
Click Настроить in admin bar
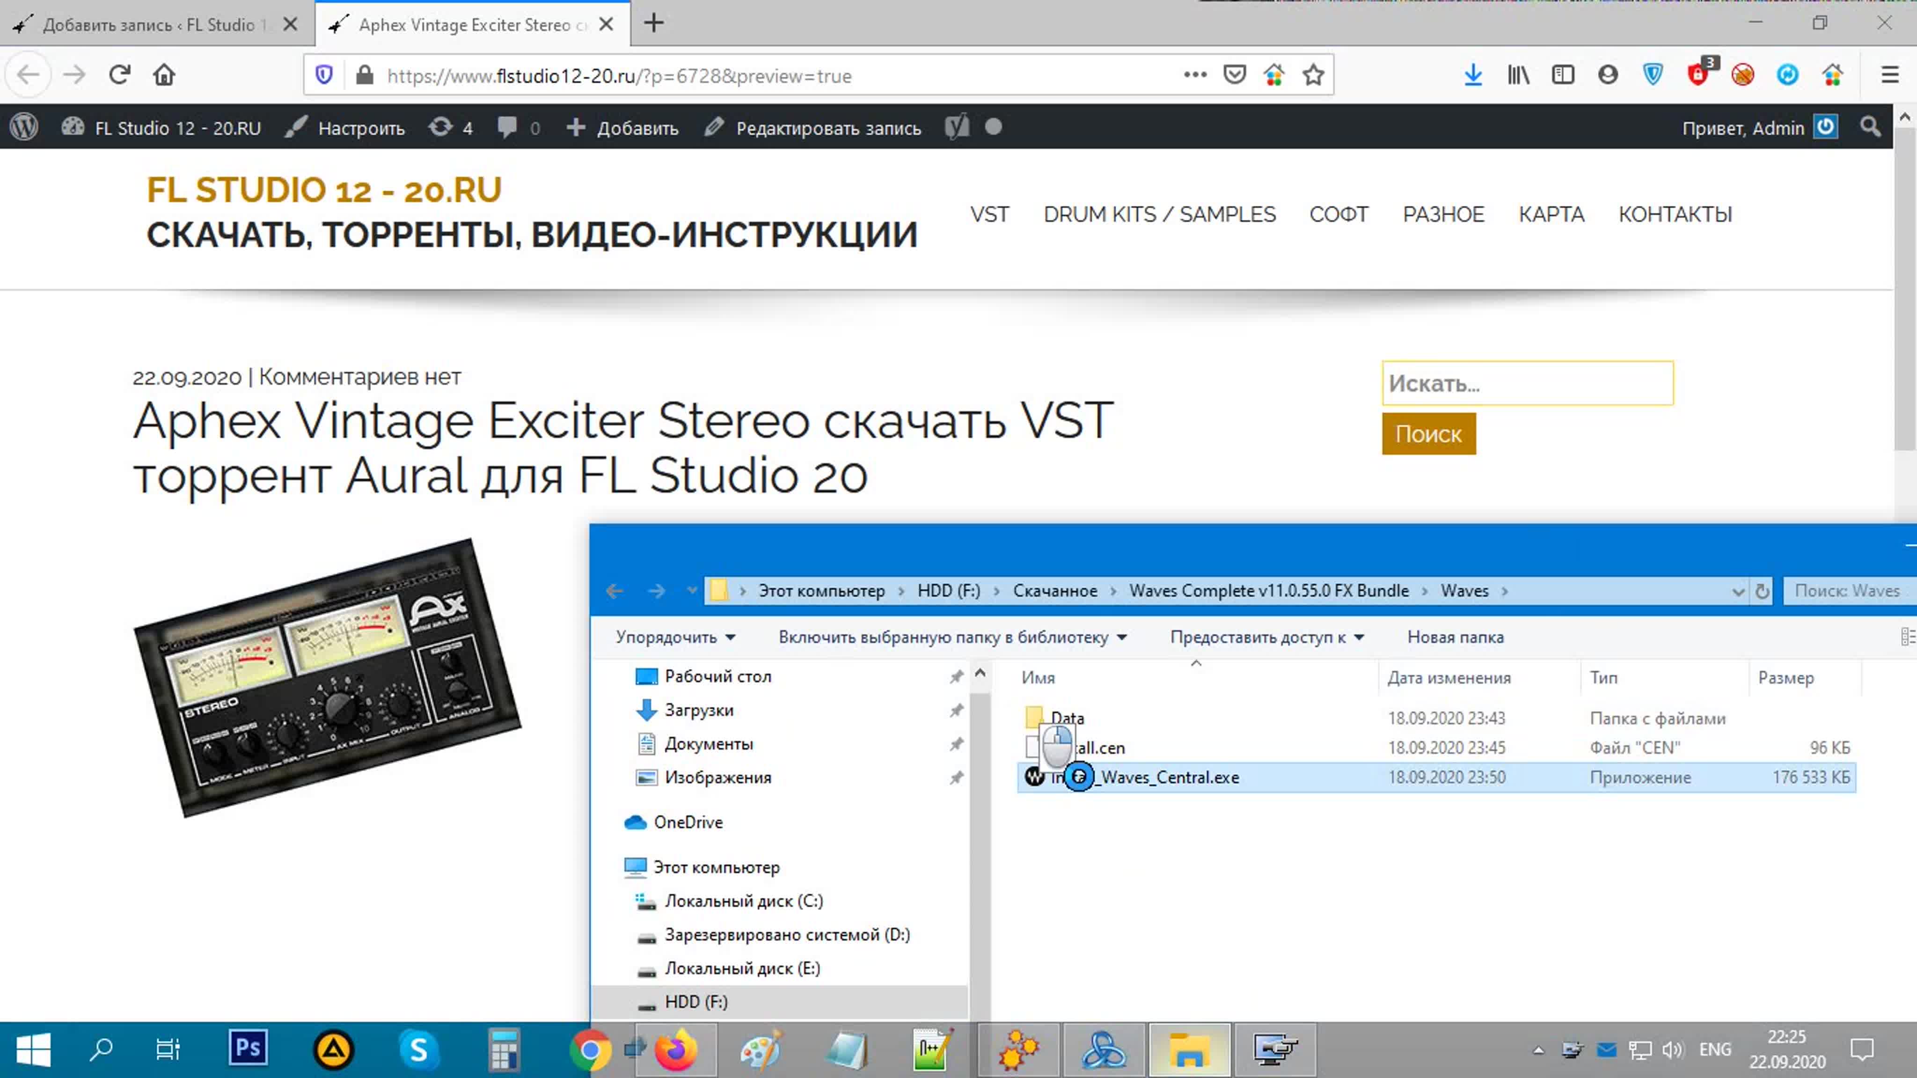point(345,127)
